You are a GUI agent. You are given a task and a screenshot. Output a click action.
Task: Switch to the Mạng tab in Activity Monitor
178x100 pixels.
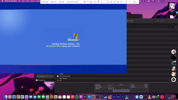(x=131, y=21)
